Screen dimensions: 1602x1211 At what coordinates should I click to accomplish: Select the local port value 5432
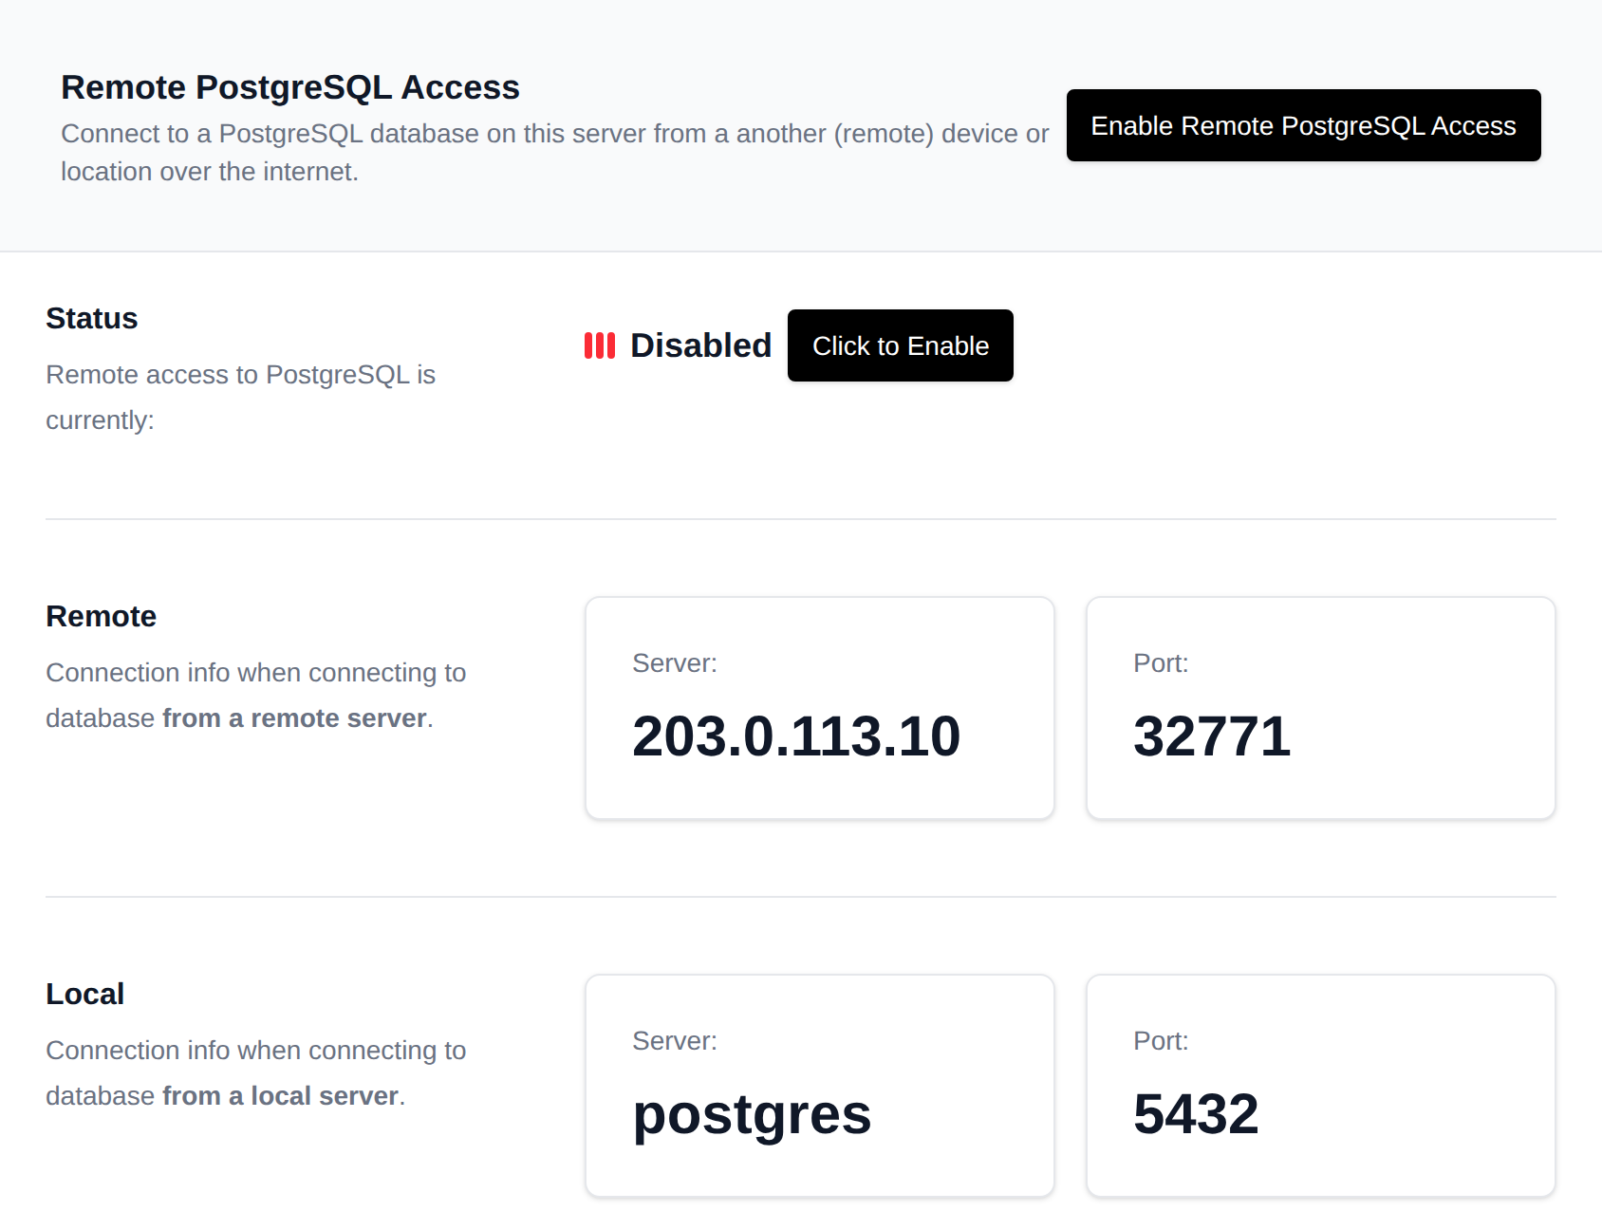[x=1196, y=1113]
